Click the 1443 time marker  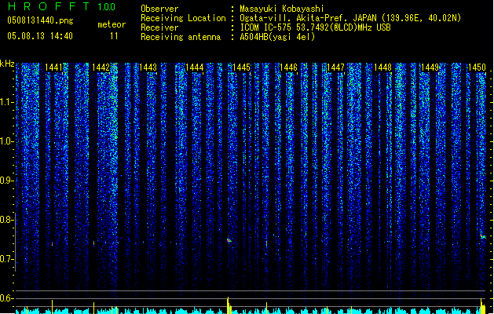[x=148, y=68]
